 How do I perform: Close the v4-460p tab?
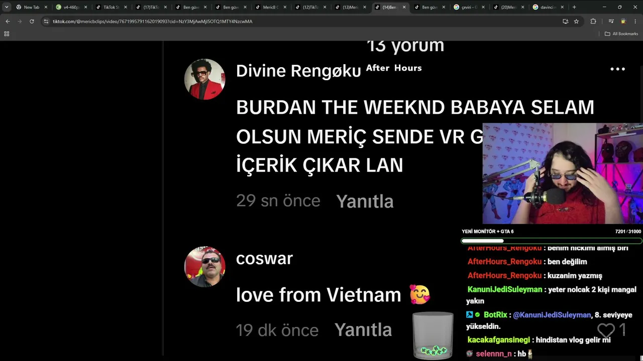coord(86,7)
